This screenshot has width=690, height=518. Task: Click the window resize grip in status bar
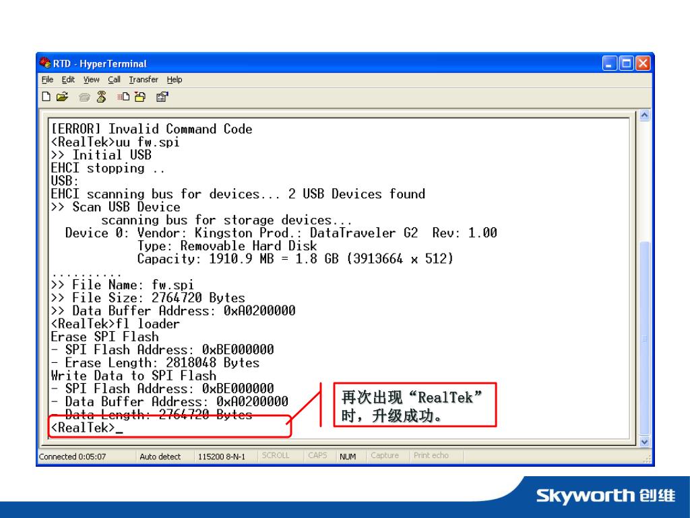[647, 459]
